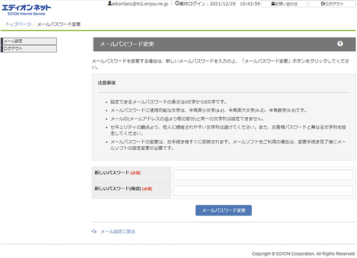This screenshot has width=357, height=258.
Task: Click note about 半角英小文字(a-z) allowed characters
Action: [209, 111]
